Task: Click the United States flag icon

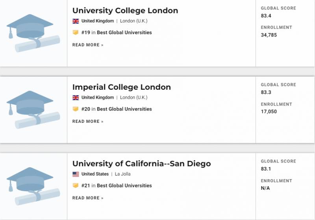Action: (76, 174)
